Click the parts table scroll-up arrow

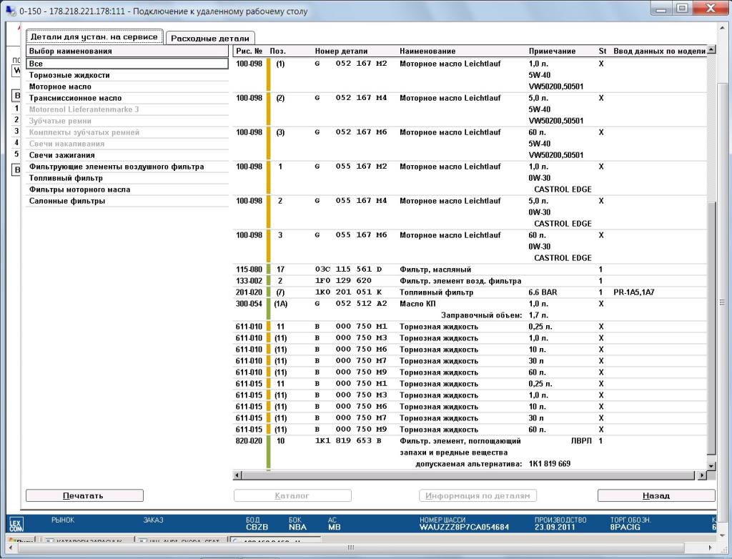711,49
